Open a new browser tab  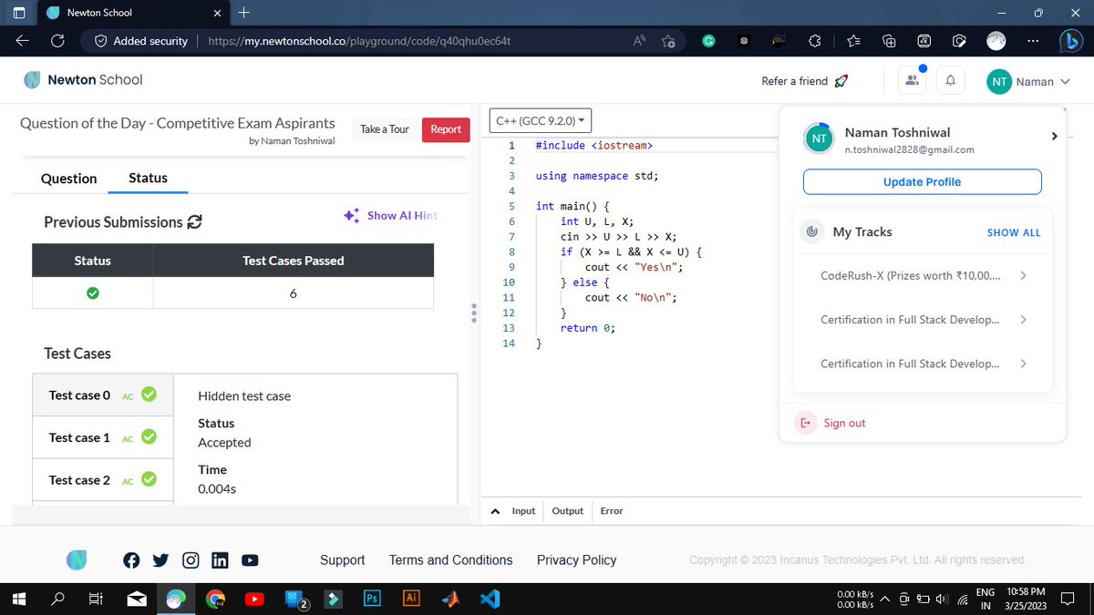[x=243, y=13]
